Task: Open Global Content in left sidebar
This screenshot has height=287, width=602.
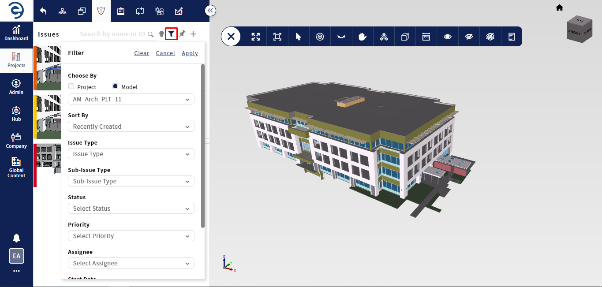Action: coord(16,168)
